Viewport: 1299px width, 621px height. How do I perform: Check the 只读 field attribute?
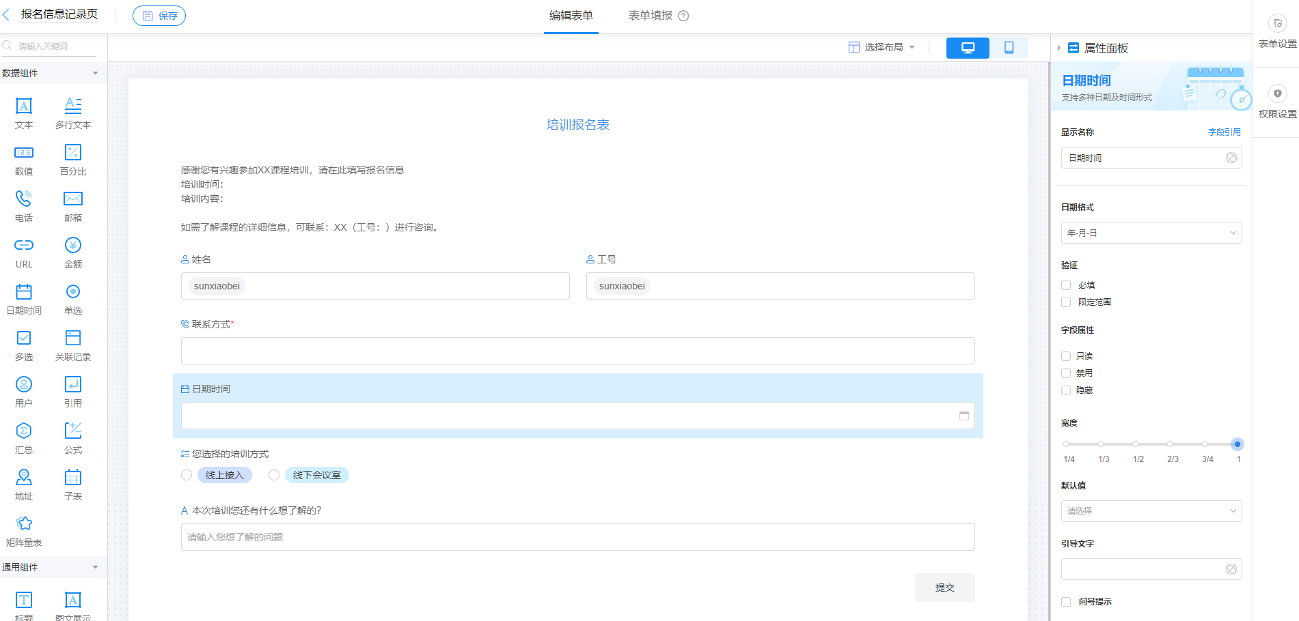[x=1066, y=356]
